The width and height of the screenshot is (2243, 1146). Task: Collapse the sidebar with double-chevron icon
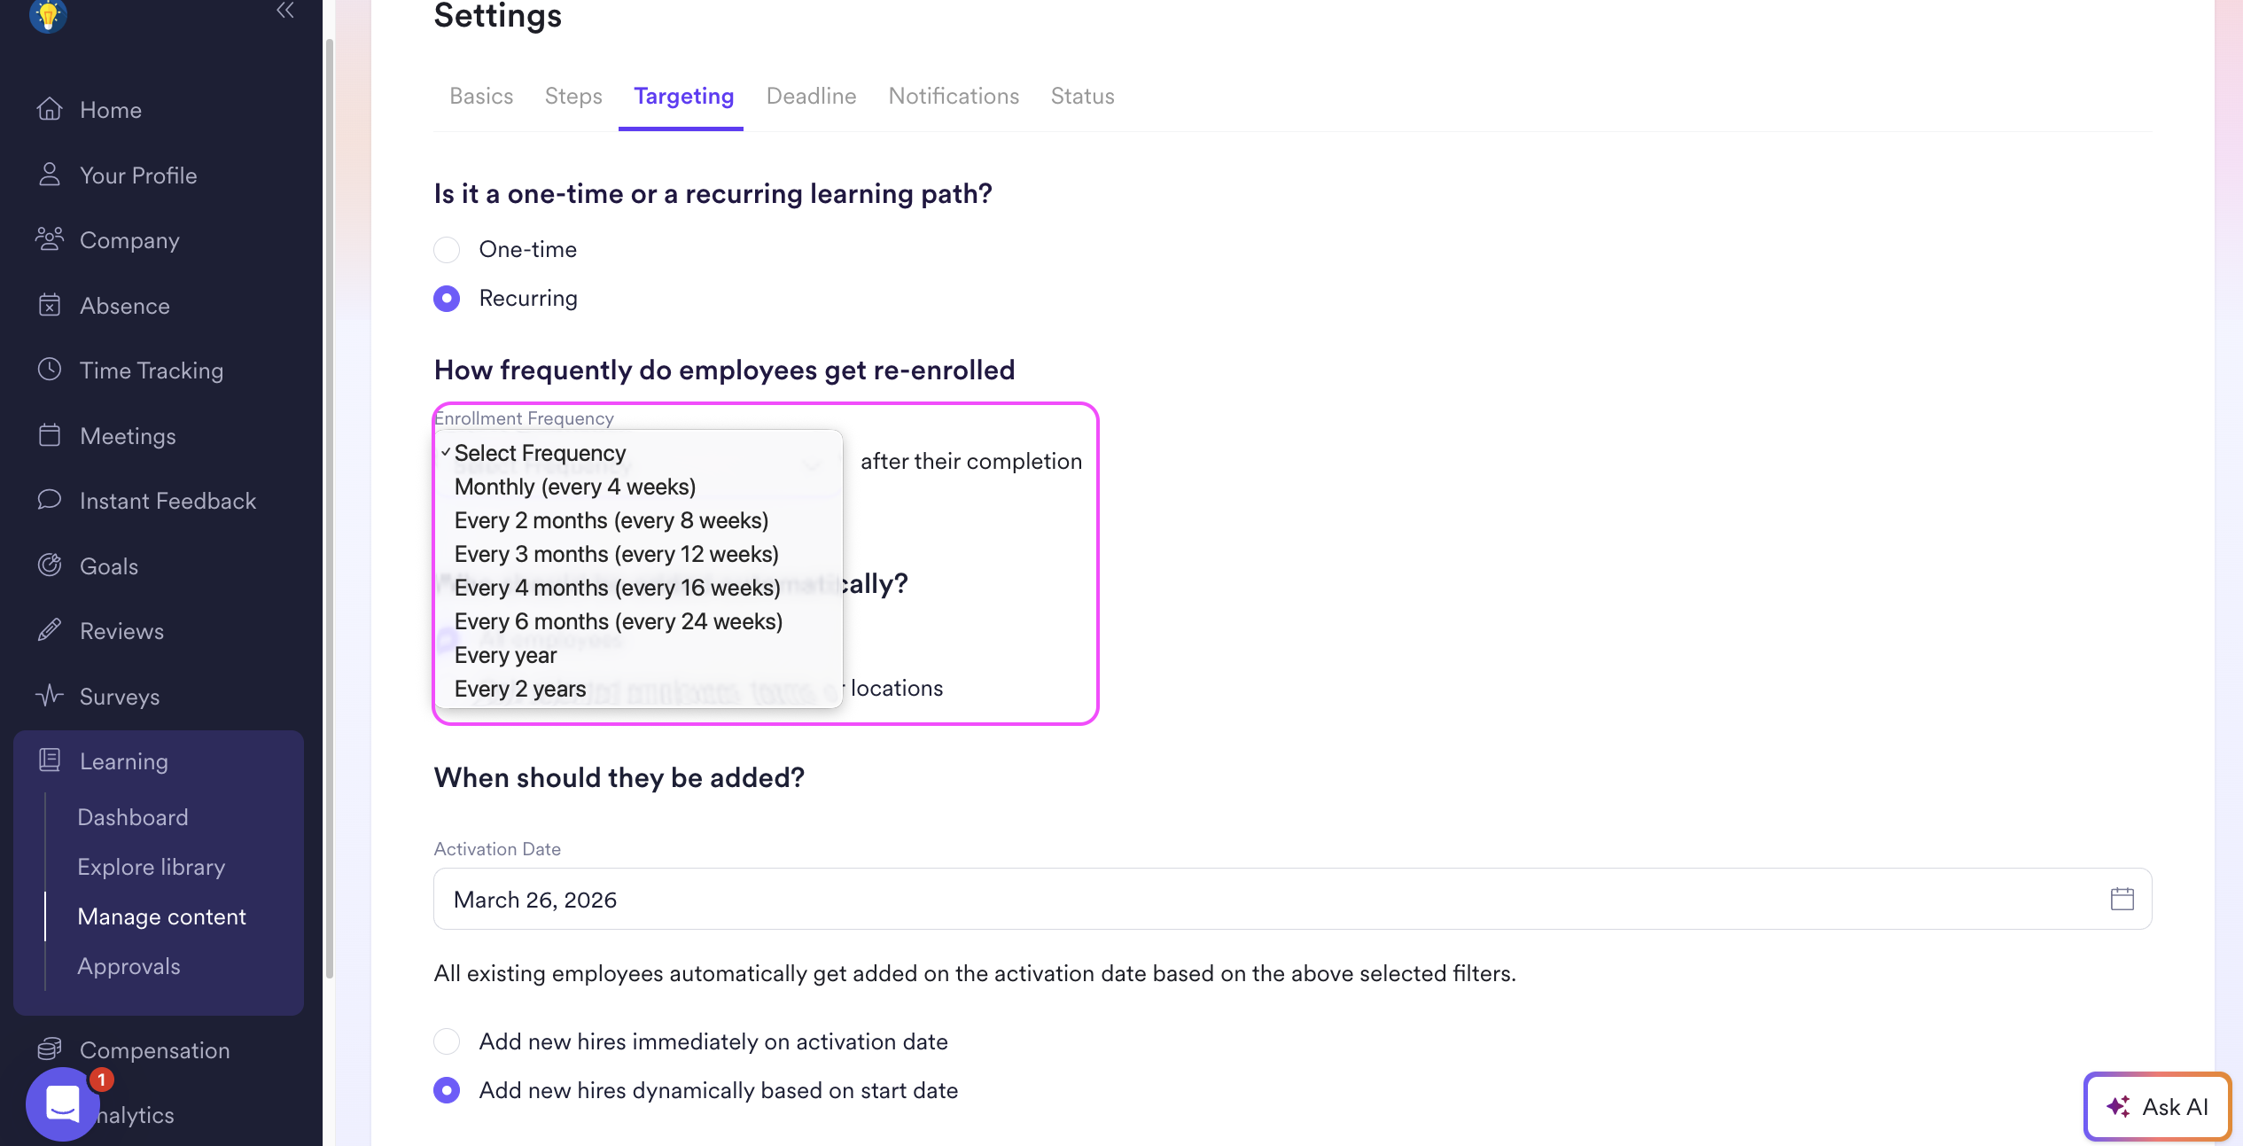coord(284,11)
